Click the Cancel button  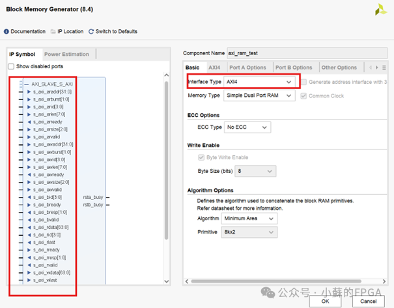pos(369,302)
